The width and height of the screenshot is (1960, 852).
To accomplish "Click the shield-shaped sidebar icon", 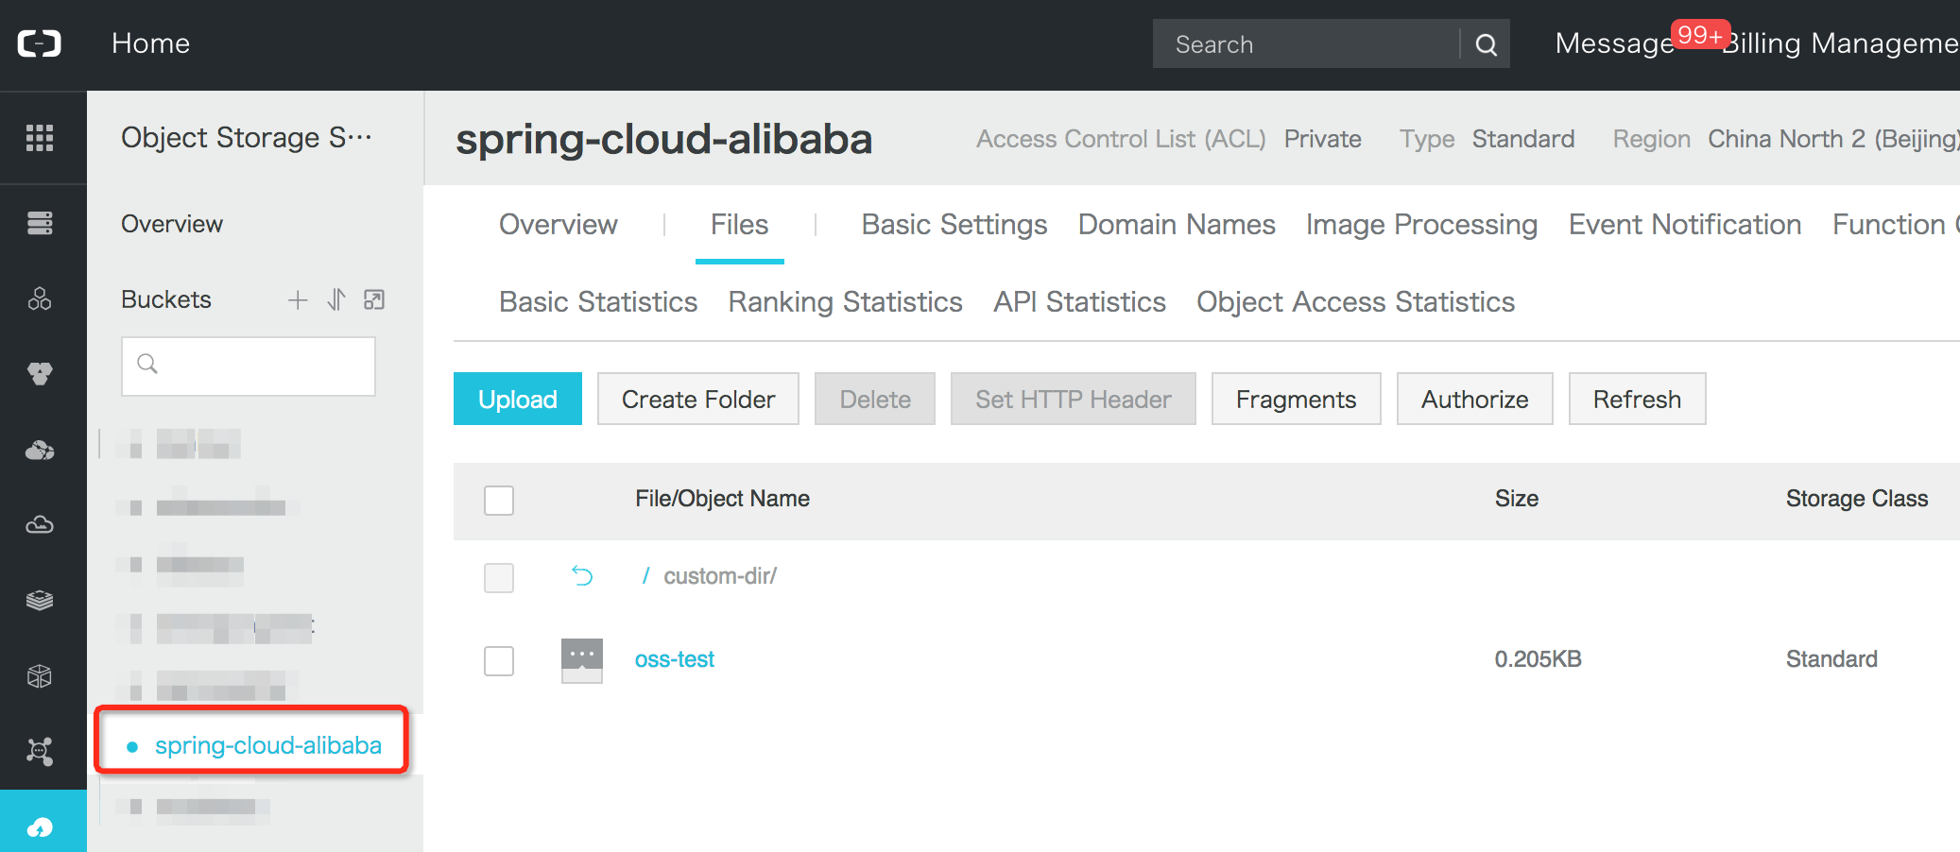I will (40, 374).
